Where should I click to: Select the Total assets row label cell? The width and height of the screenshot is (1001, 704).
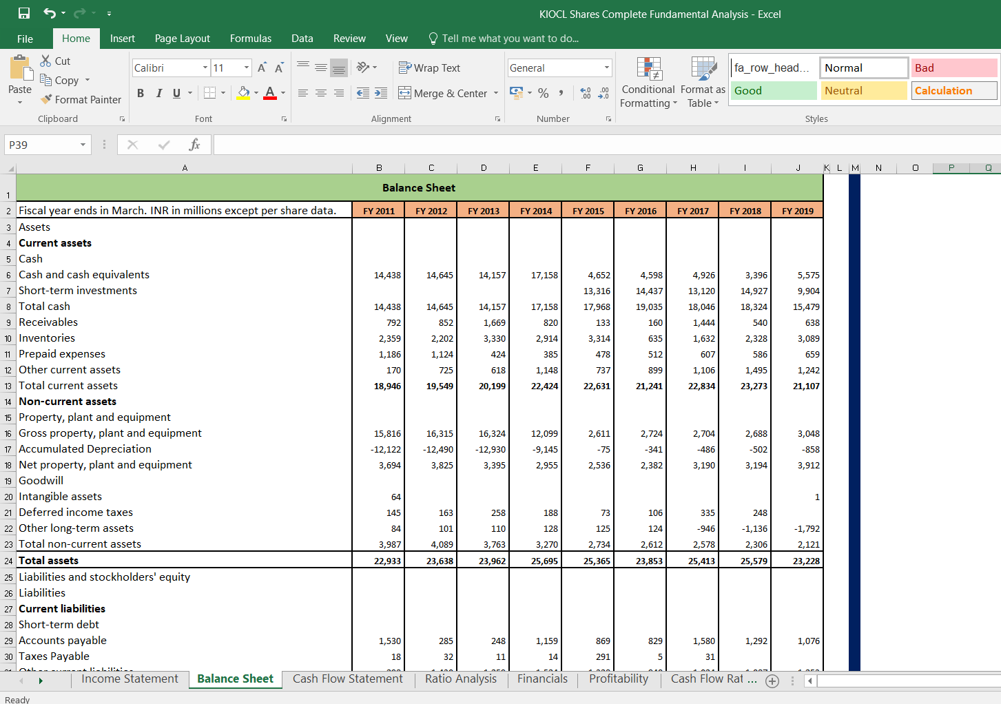[185, 560]
